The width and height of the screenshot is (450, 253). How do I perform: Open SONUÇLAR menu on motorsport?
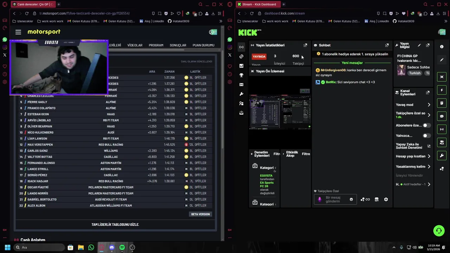[x=178, y=45]
